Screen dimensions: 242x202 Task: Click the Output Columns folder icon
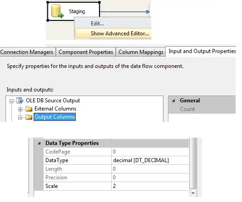coord(29,117)
